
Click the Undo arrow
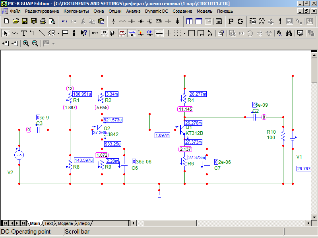(64, 21)
